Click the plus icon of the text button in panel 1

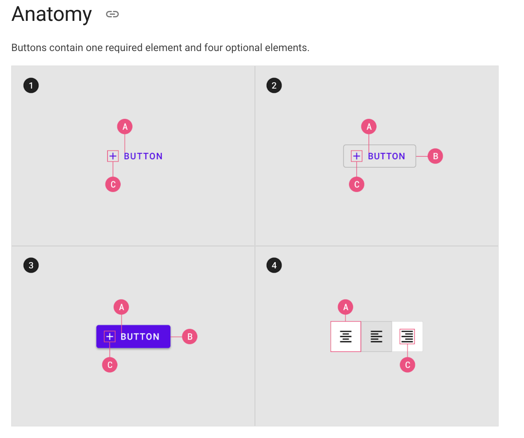point(113,156)
